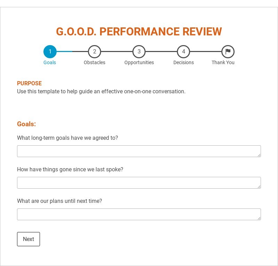Image resolution: width=278 pixels, height=266 pixels.
Task: Select the Opportunities step circle marked 3
Action: 139,51
